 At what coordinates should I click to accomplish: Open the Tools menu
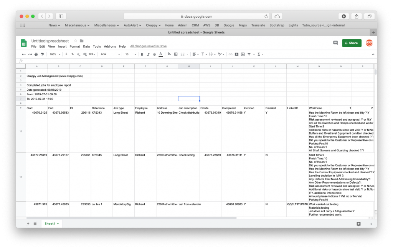point(97,46)
